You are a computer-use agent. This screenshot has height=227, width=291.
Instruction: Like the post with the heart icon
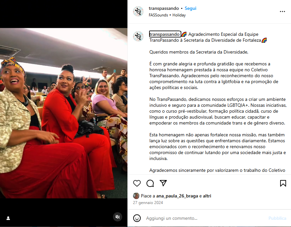tap(137, 183)
